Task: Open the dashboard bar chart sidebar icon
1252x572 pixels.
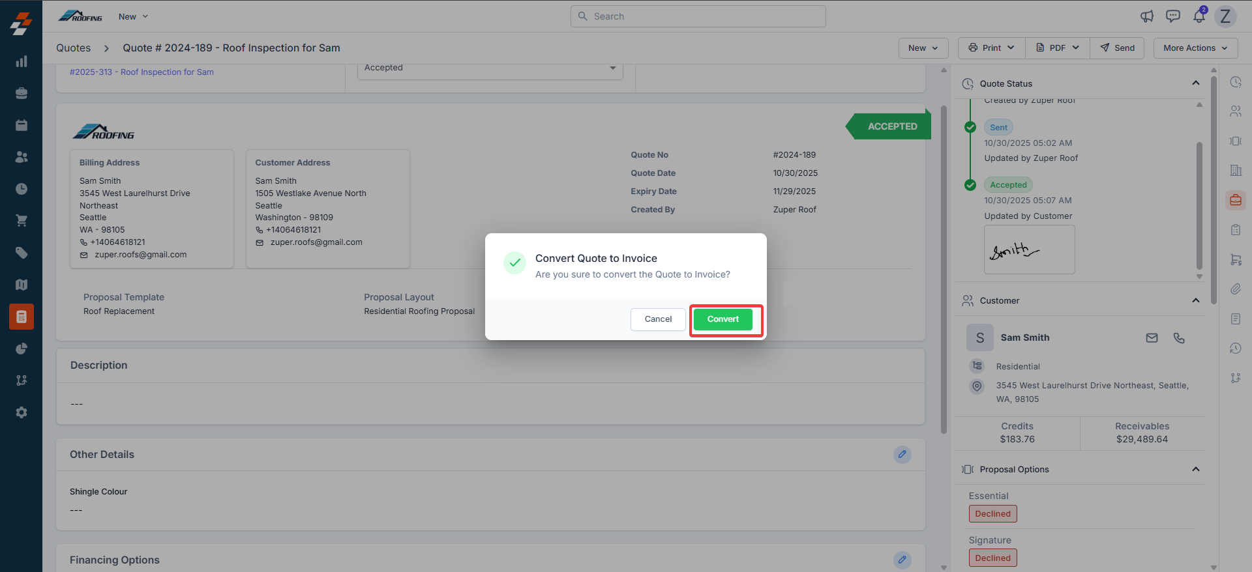Action: (x=22, y=61)
